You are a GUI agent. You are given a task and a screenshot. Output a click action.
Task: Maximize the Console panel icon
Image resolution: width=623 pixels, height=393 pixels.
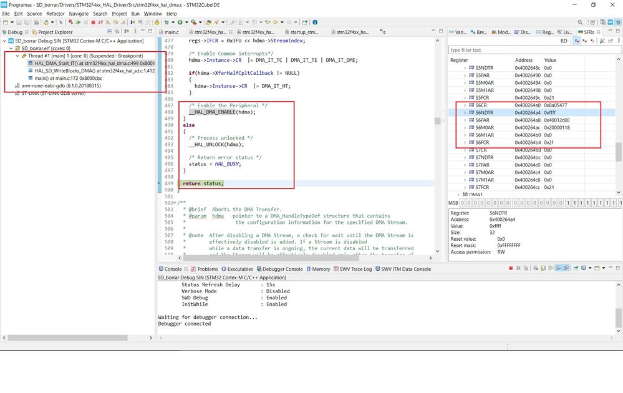point(618,268)
